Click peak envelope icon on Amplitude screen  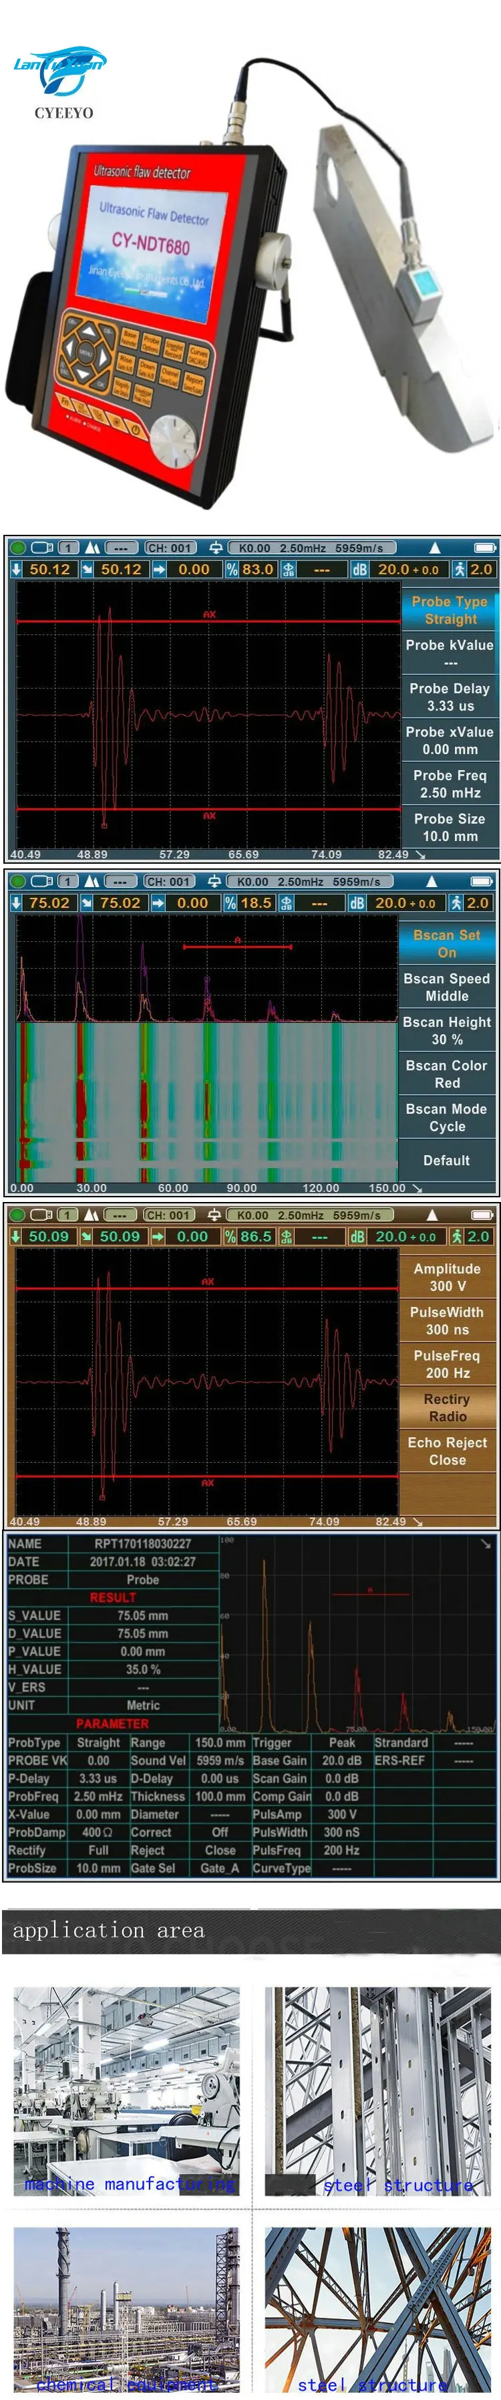[x=92, y=1215]
